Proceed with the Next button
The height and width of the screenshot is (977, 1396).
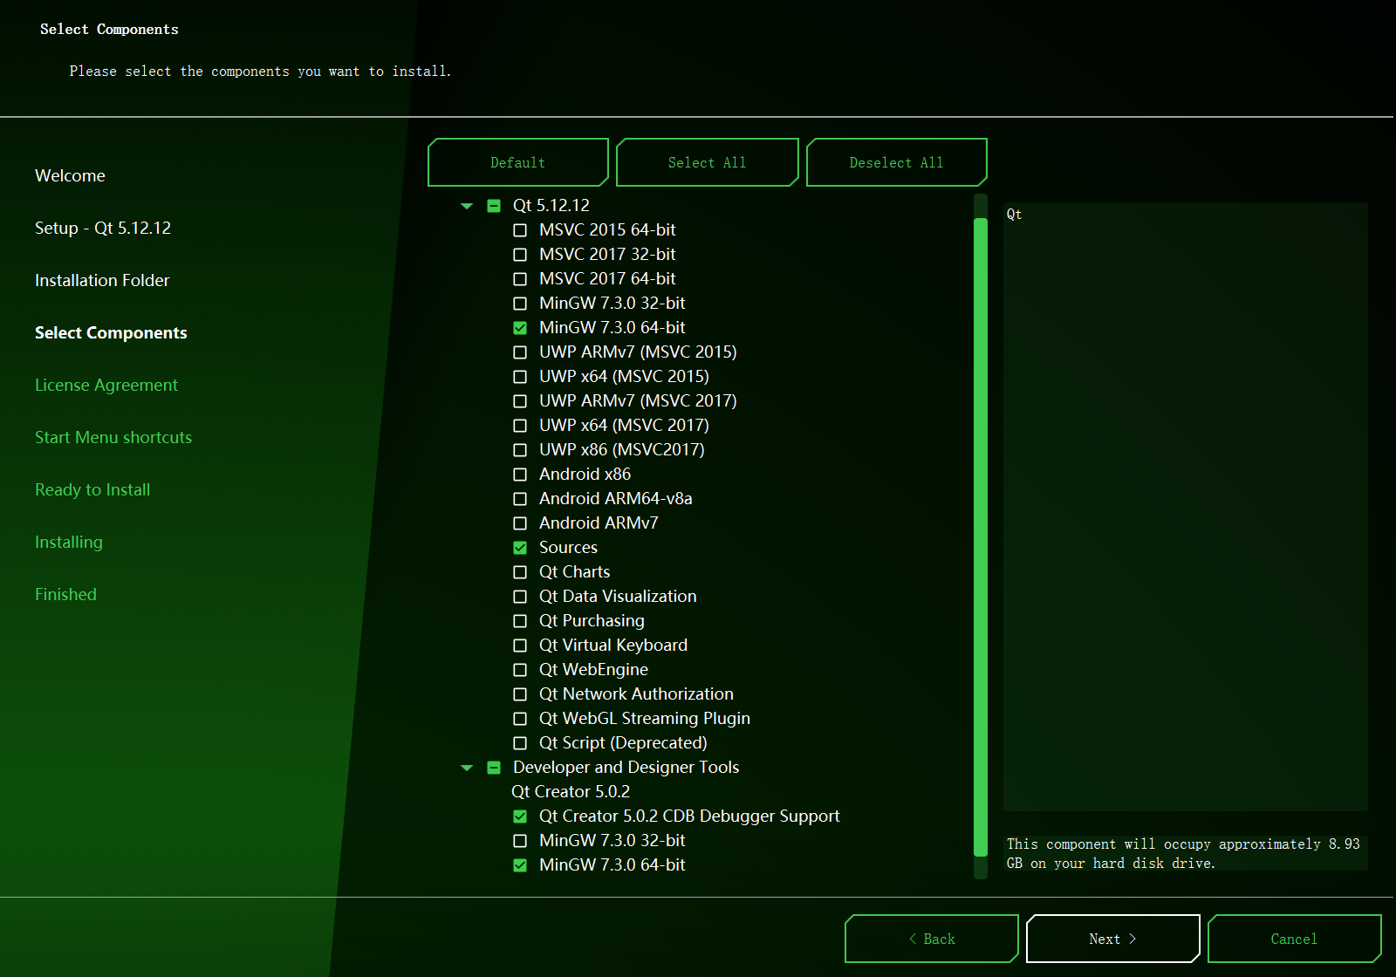(x=1112, y=939)
